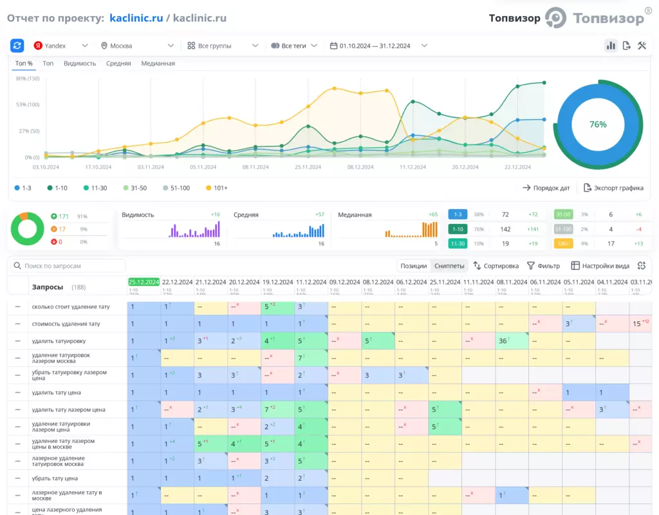Switch to the Видимость chart tab
This screenshot has height=515, width=659.
click(x=80, y=64)
